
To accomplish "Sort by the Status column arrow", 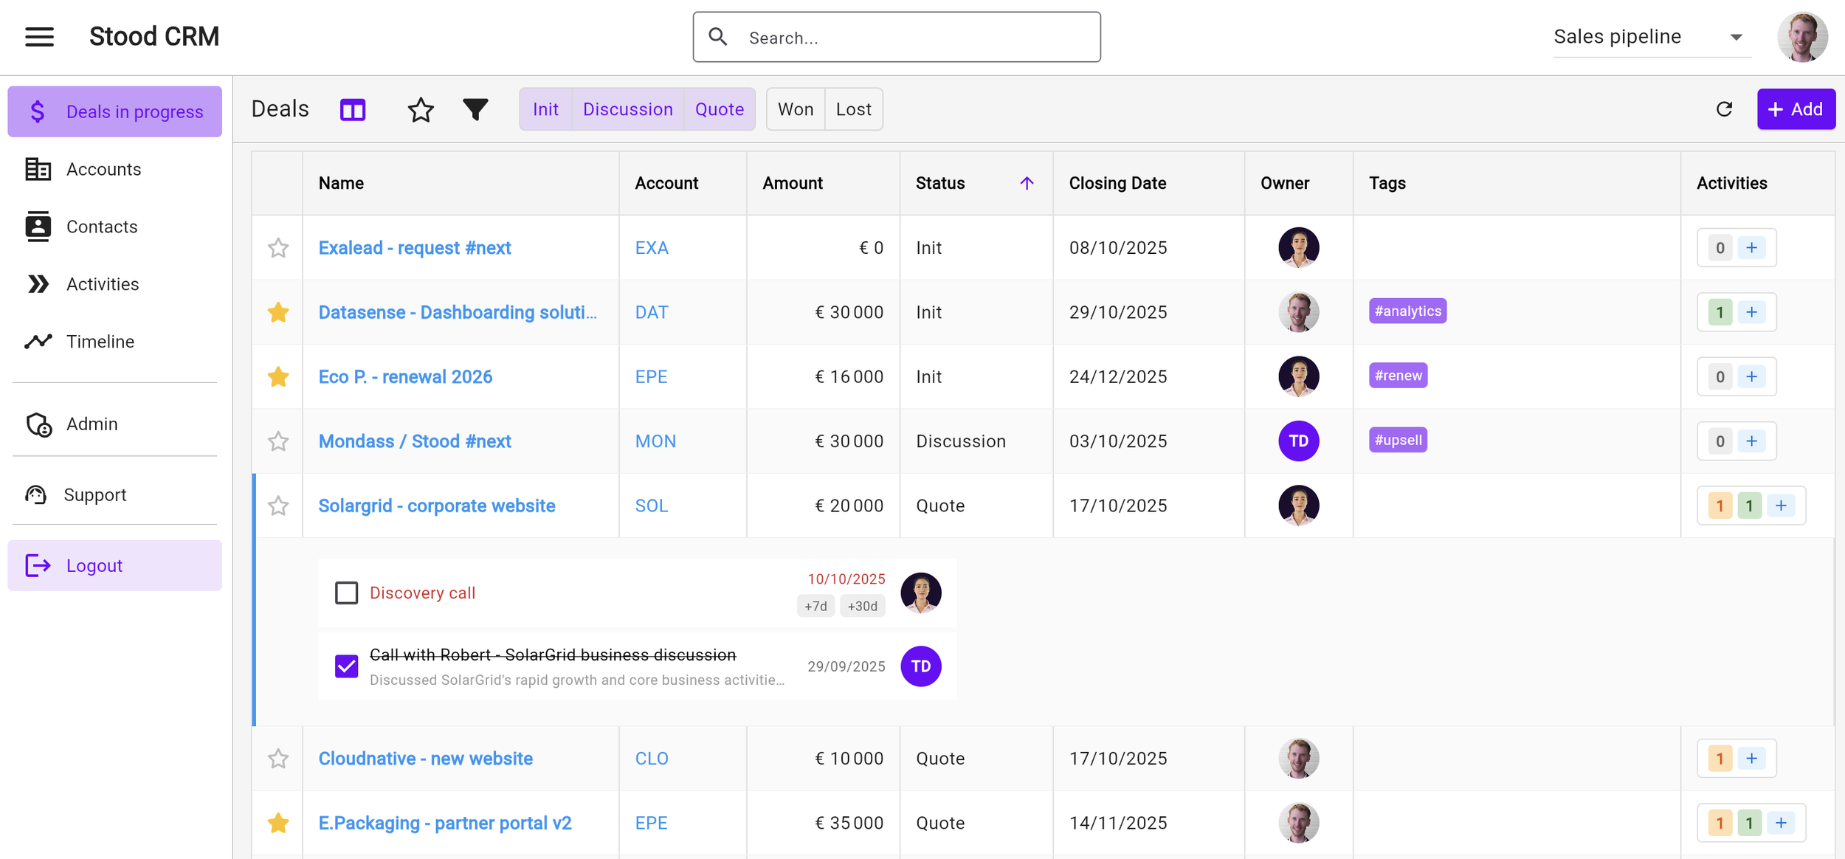I will tap(1027, 183).
